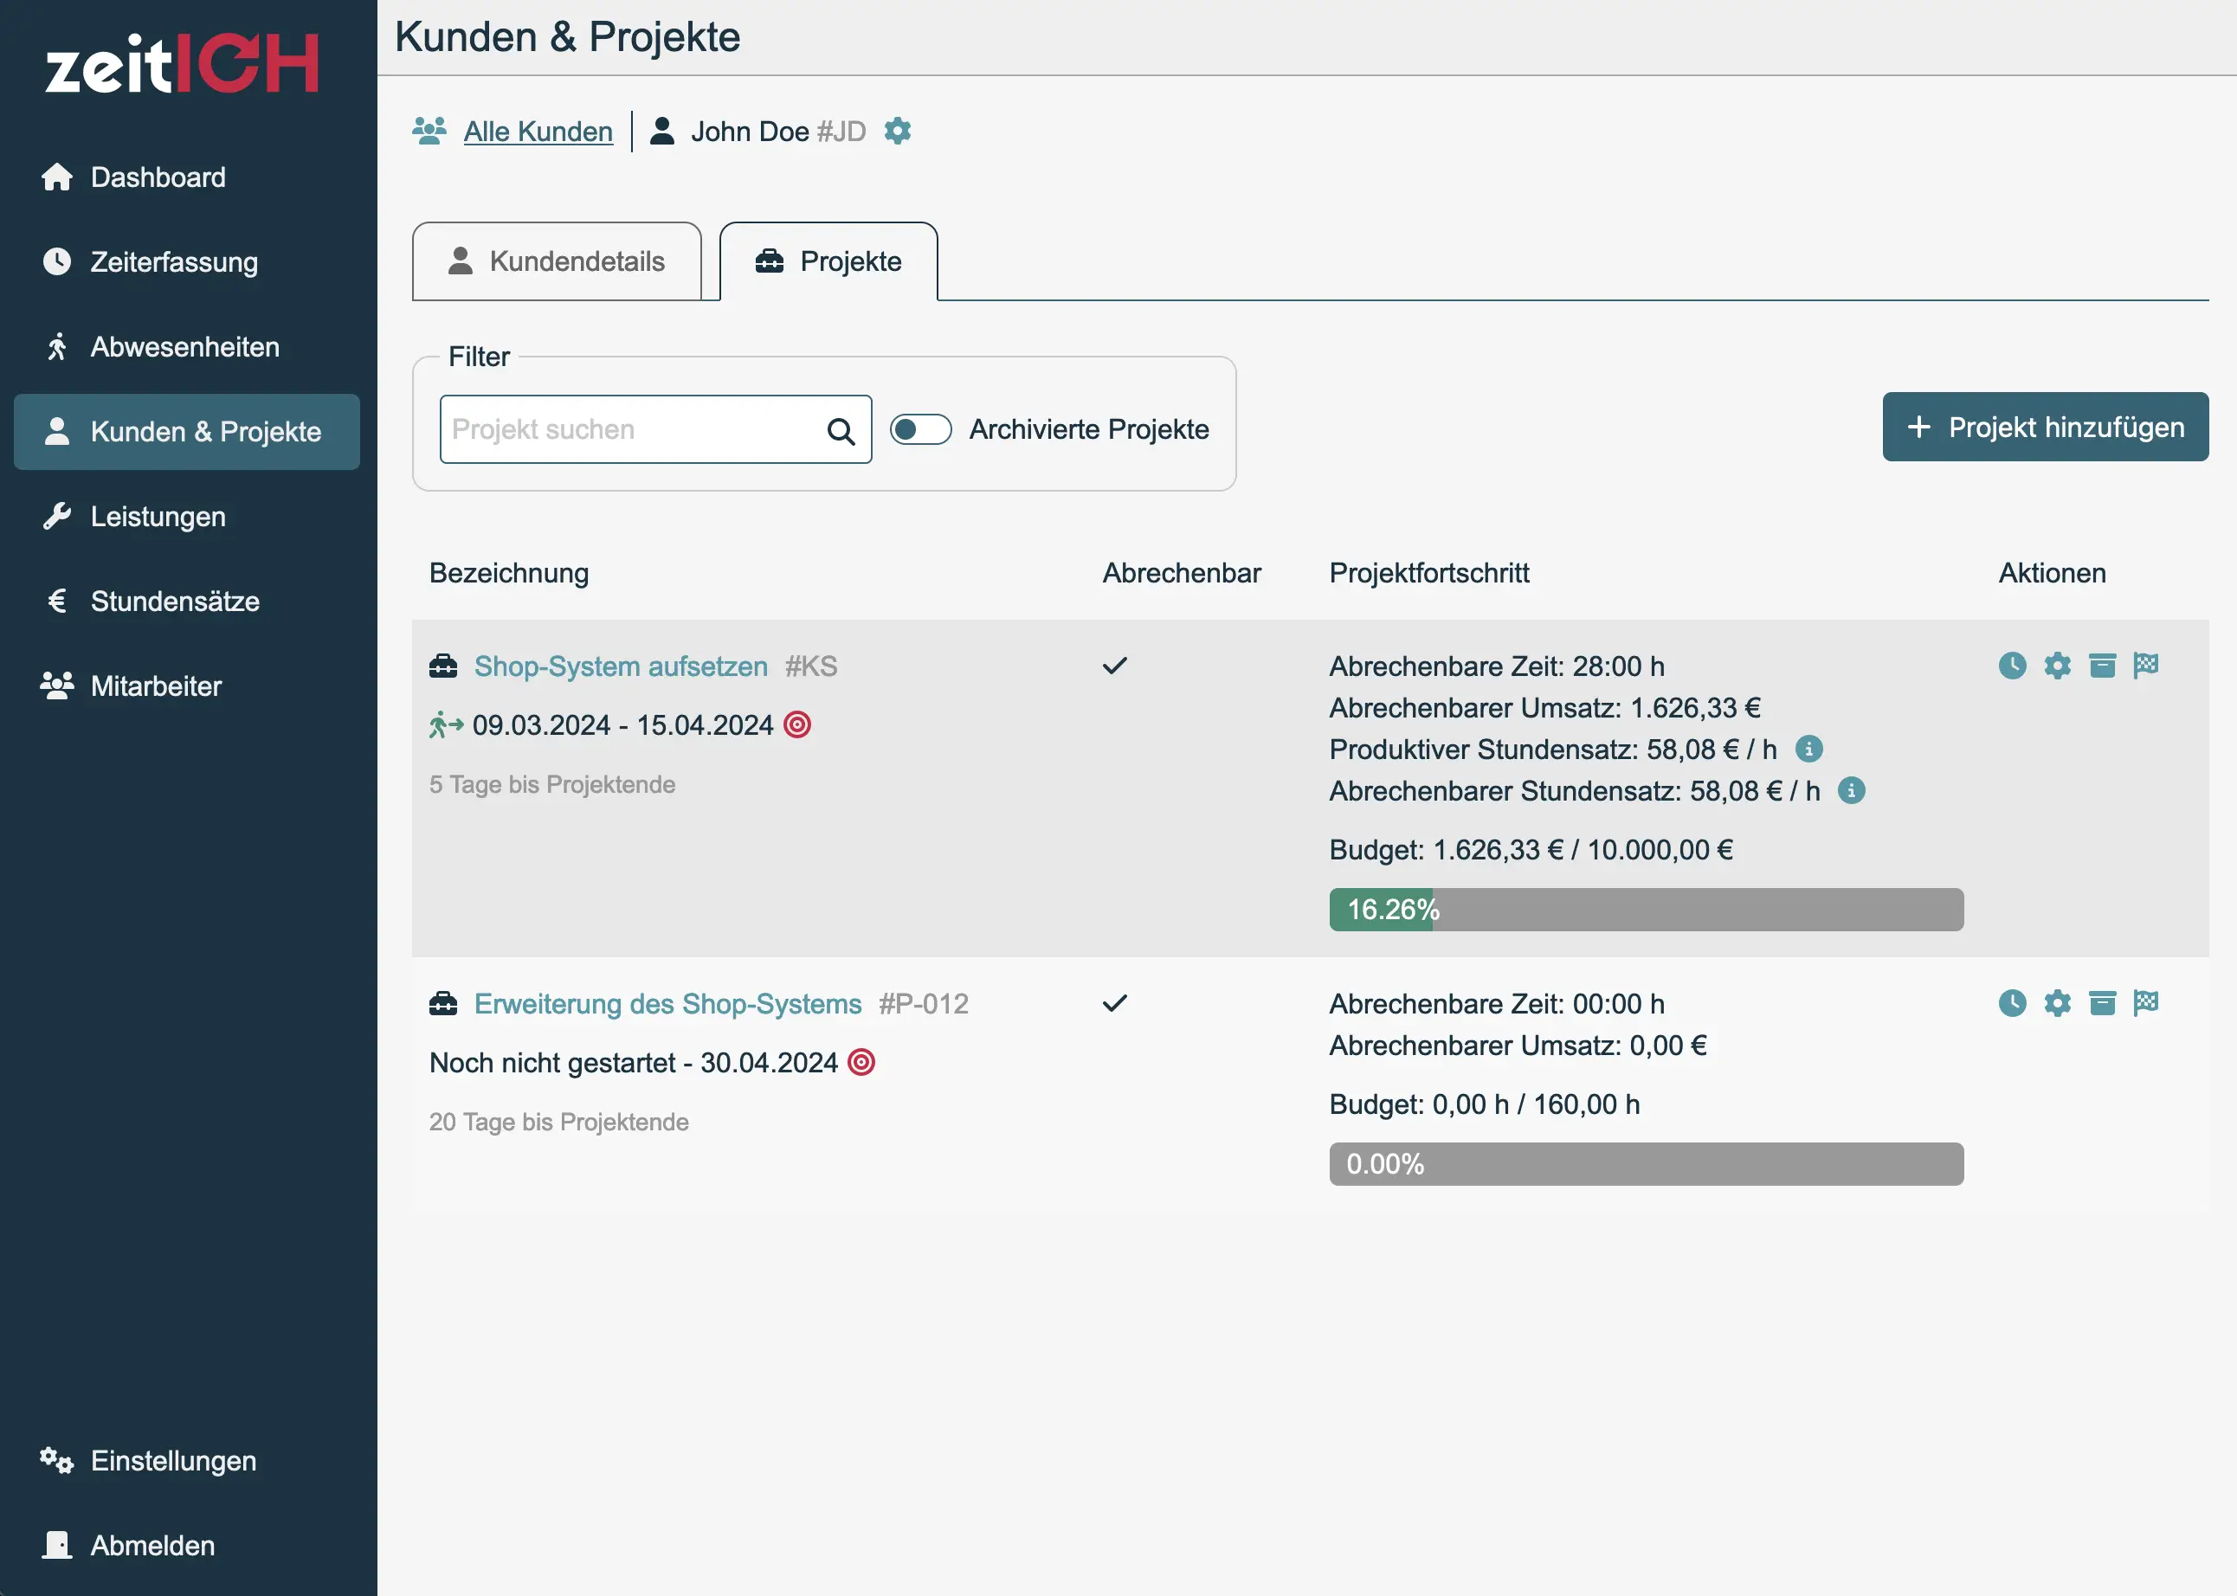Click the #P-012 project code

point(924,1004)
